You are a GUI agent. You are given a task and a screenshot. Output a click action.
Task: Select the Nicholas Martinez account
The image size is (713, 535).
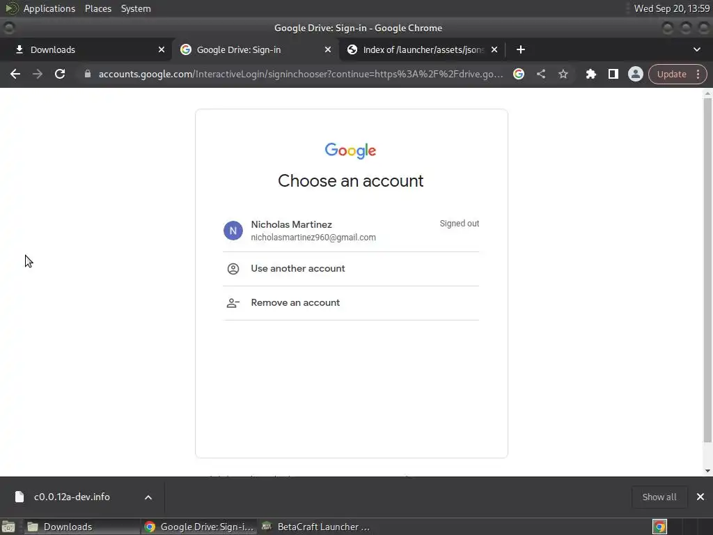[351, 231]
